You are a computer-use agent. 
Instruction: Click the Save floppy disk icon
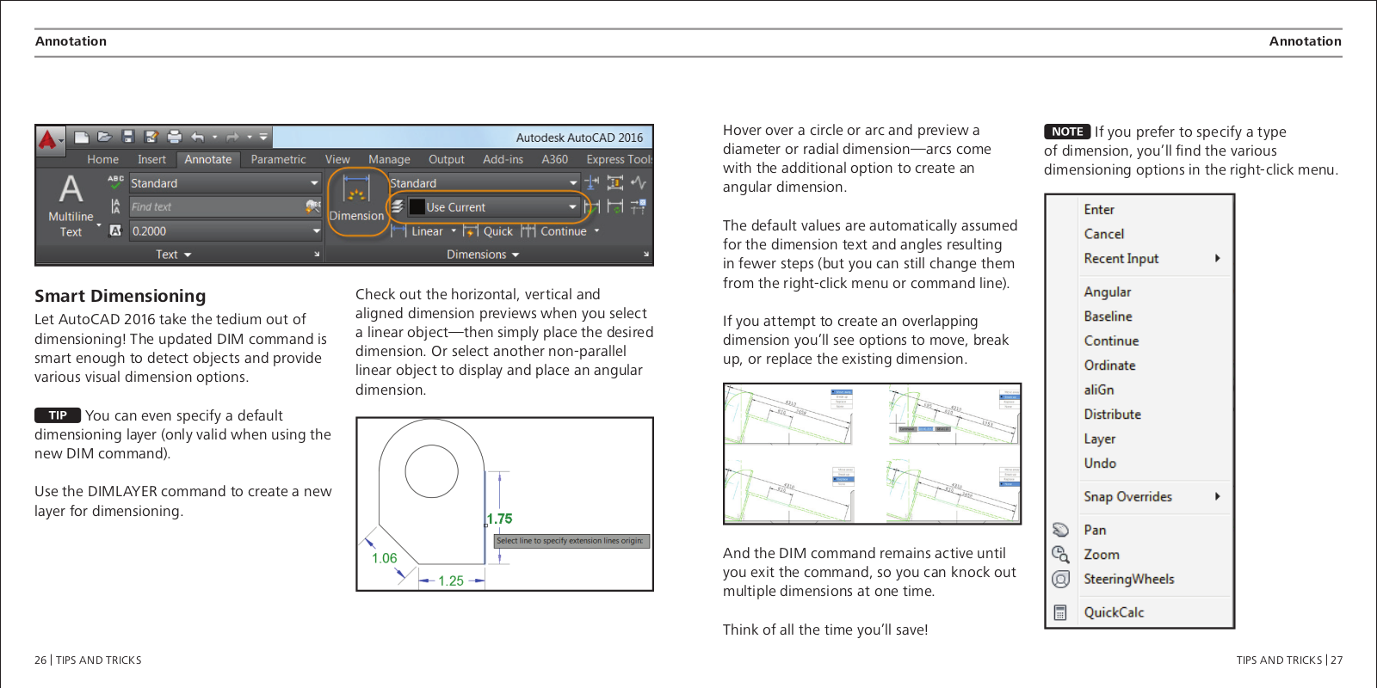[128, 137]
